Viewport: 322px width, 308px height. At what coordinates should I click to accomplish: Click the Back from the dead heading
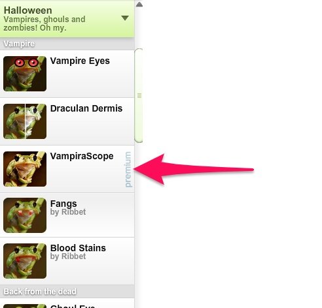tap(40, 292)
